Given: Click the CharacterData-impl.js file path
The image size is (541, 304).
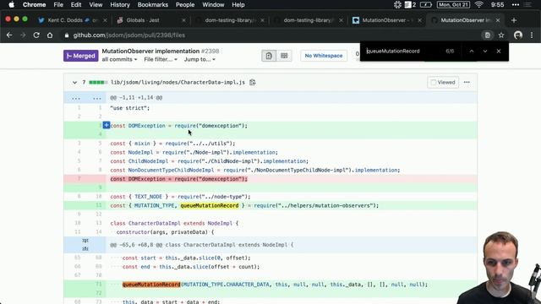Looking at the screenshot, I should click(x=178, y=83).
